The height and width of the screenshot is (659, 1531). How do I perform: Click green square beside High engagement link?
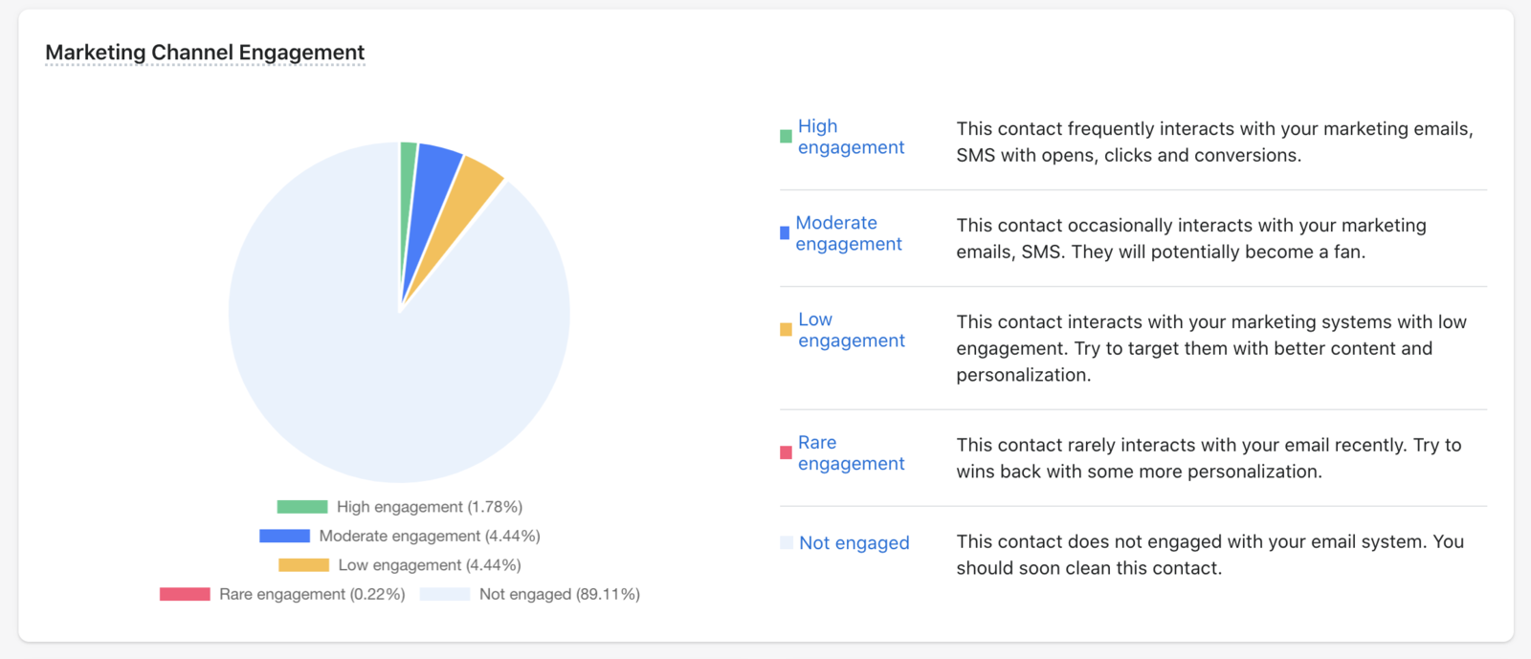pos(786,137)
